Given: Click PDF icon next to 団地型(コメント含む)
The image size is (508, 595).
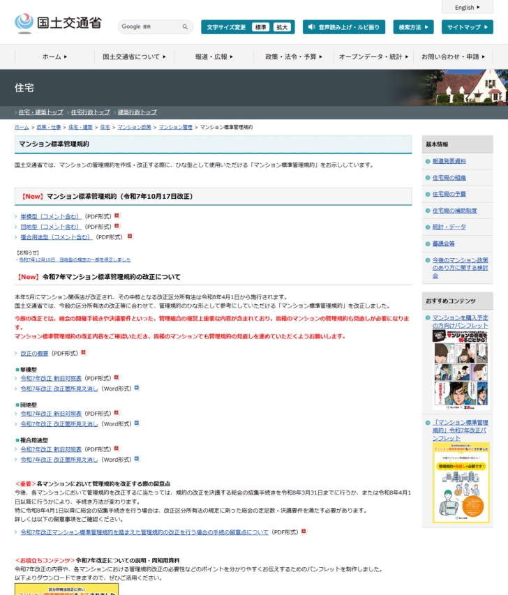Looking at the screenshot, I should click(x=117, y=226).
